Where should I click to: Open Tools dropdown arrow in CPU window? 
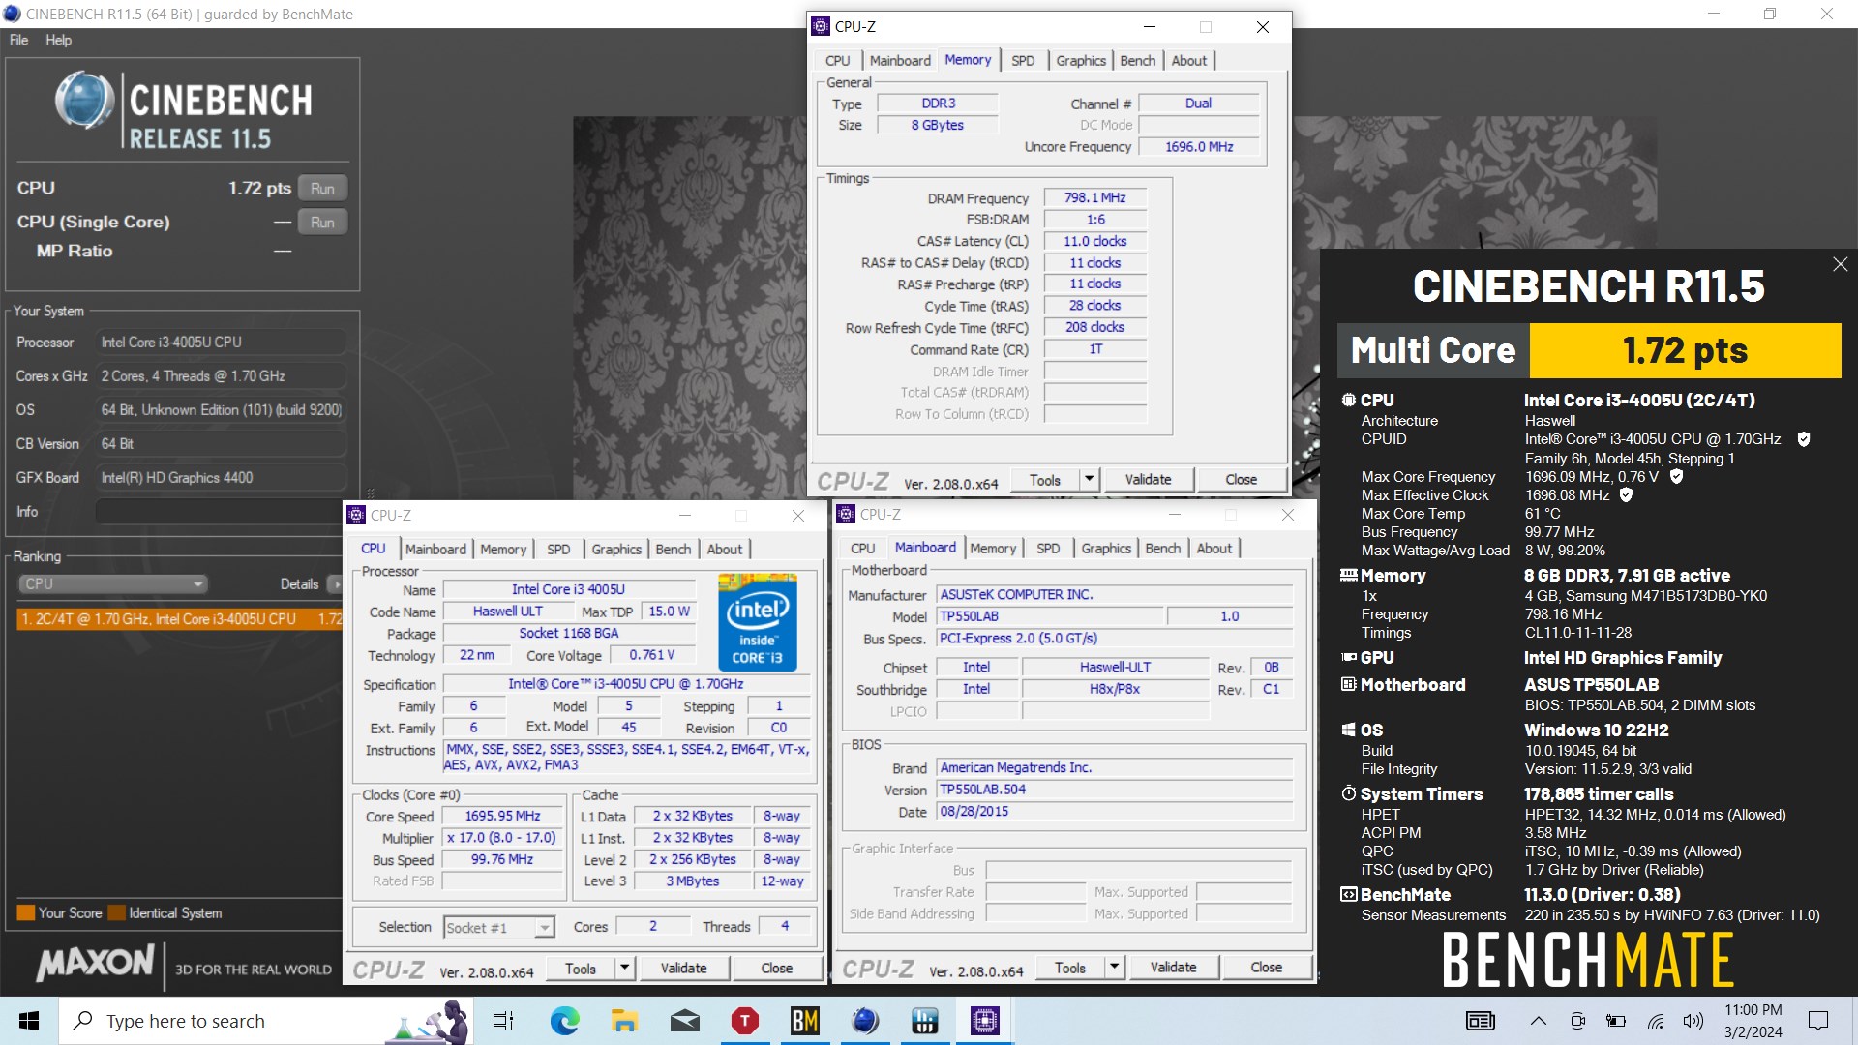pos(624,969)
